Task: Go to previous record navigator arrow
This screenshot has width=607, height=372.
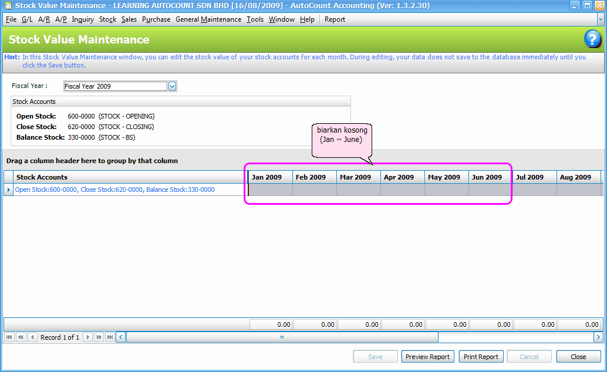Action: [32, 337]
